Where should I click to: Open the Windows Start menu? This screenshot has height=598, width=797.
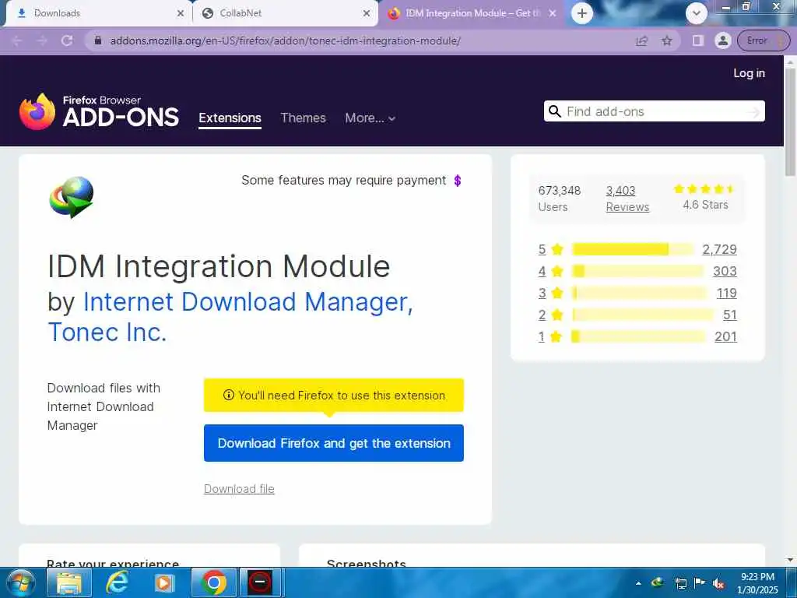point(20,582)
